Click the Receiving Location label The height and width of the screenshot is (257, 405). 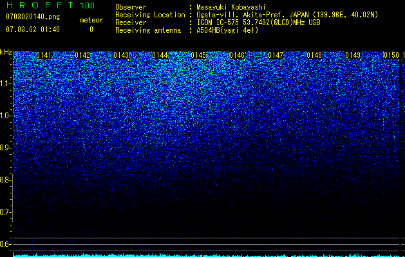tap(150, 15)
